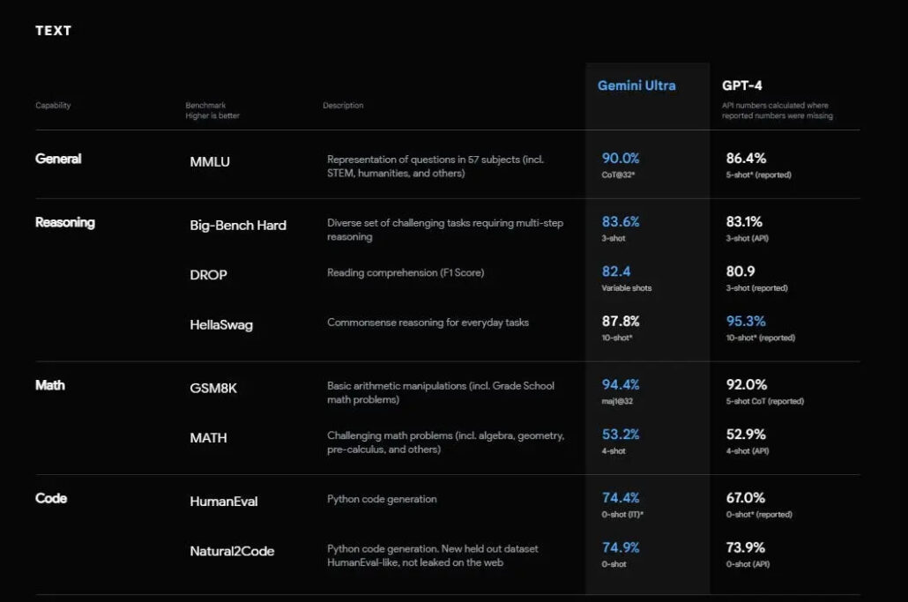Click the HumanEval benchmark name

pos(224,502)
